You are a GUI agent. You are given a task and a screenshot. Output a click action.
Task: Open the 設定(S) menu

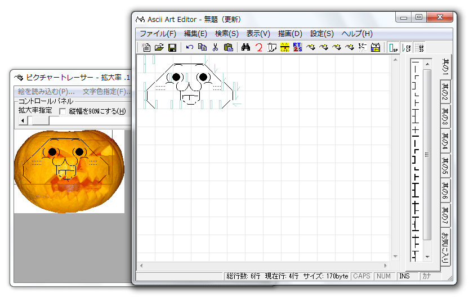pos(322,33)
